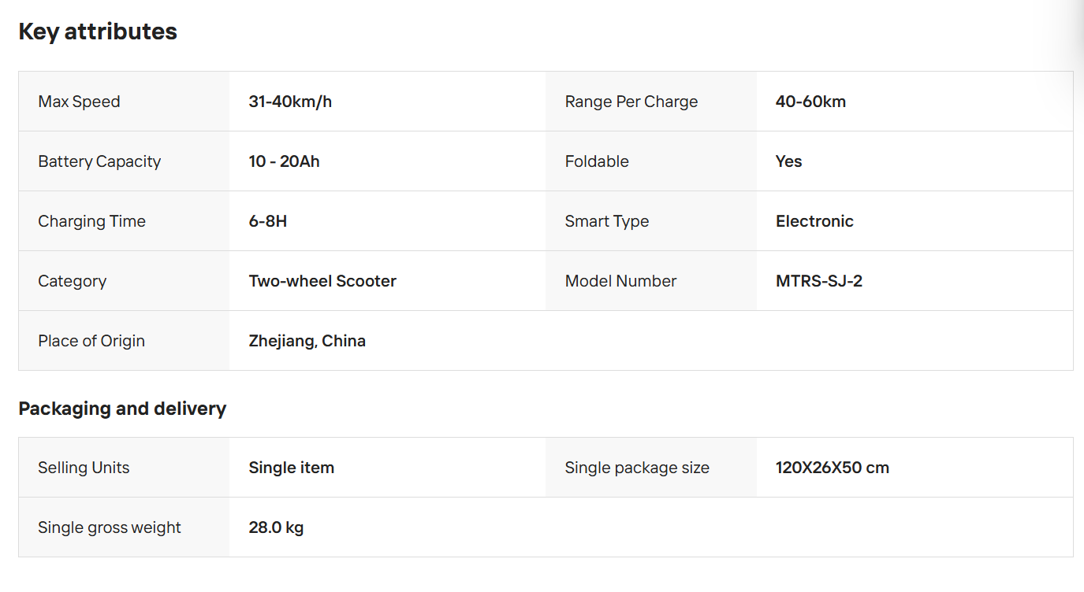The image size is (1084, 592).
Task: Select the Charging Time label
Action: click(x=91, y=221)
